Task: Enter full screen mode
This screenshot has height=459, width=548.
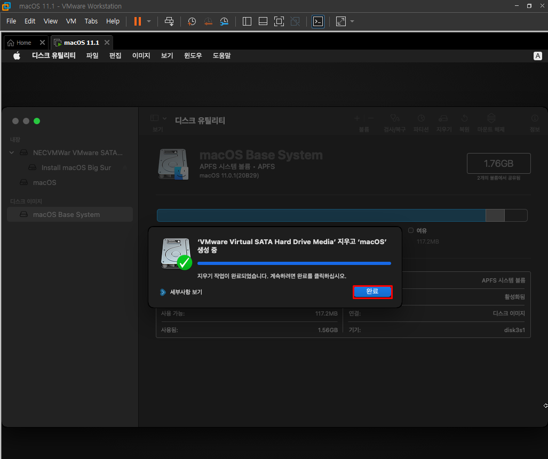Action: pos(279,21)
